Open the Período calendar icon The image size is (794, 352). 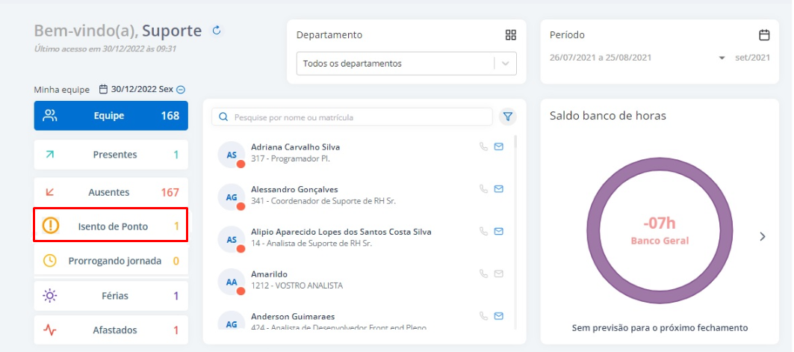click(x=764, y=35)
